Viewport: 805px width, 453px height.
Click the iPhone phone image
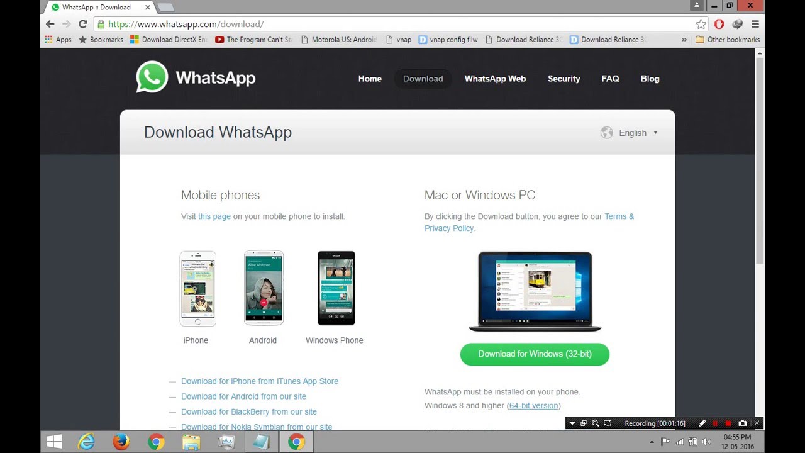[197, 289]
